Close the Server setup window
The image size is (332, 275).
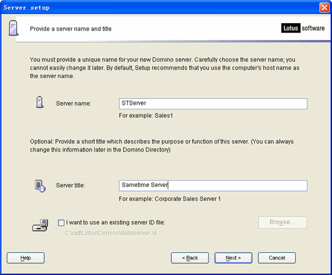(324, 8)
